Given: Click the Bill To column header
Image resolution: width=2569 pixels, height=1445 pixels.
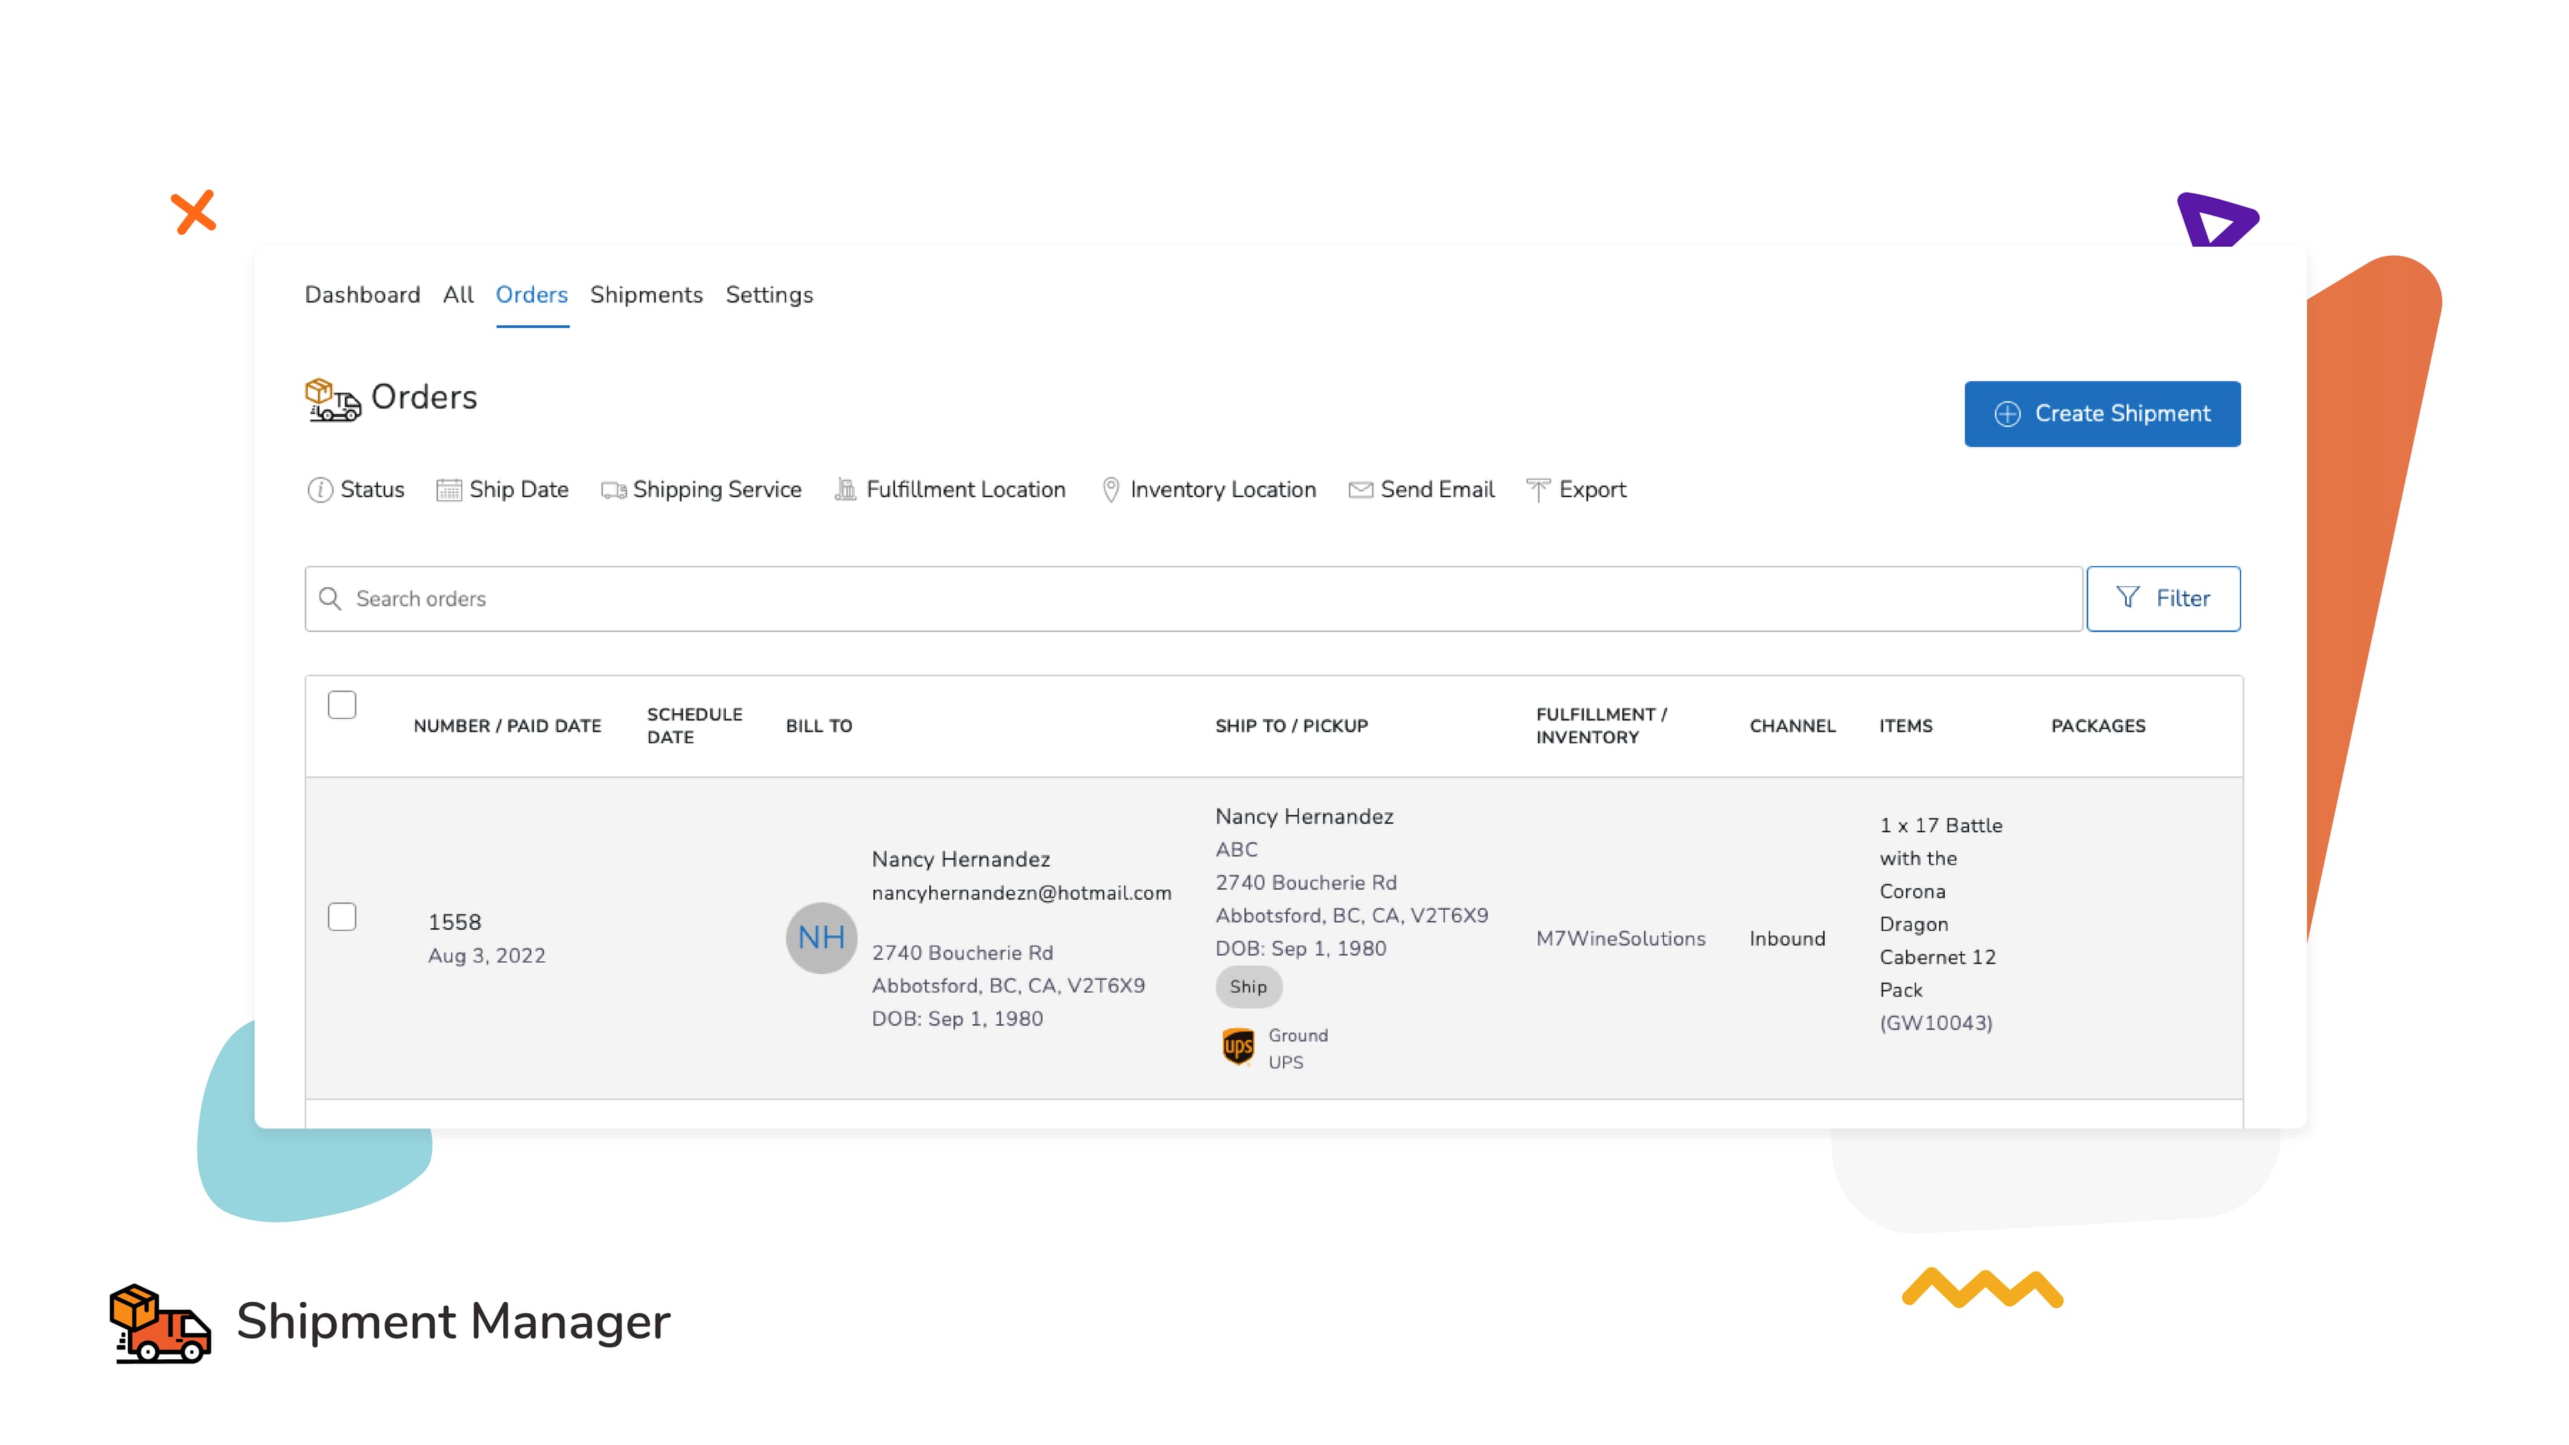Looking at the screenshot, I should [x=819, y=726].
